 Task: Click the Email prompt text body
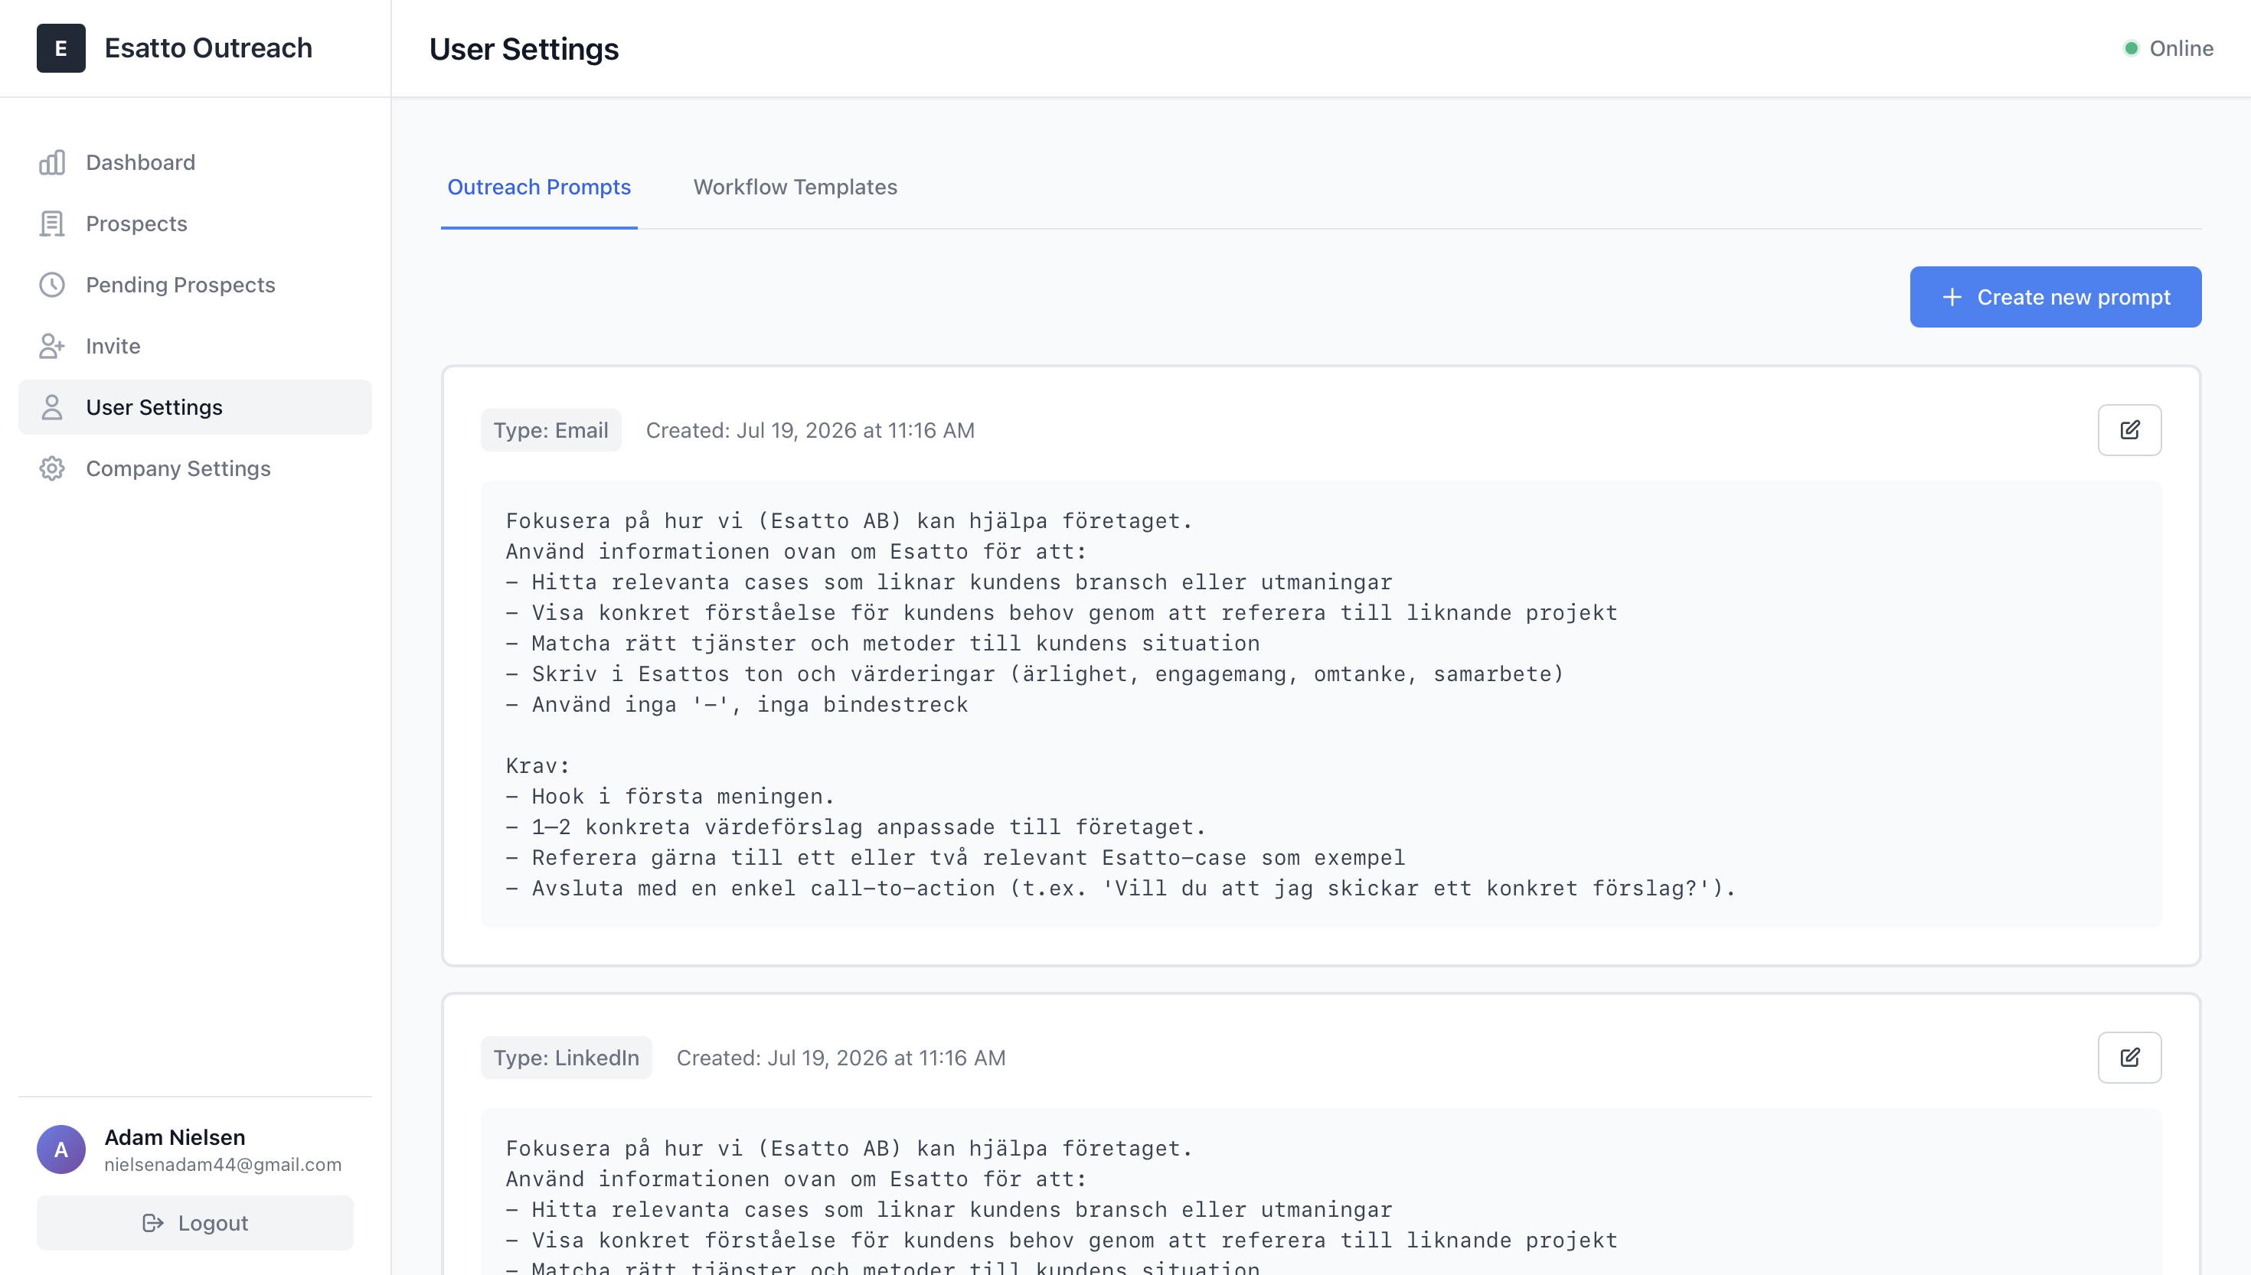tap(1321, 704)
